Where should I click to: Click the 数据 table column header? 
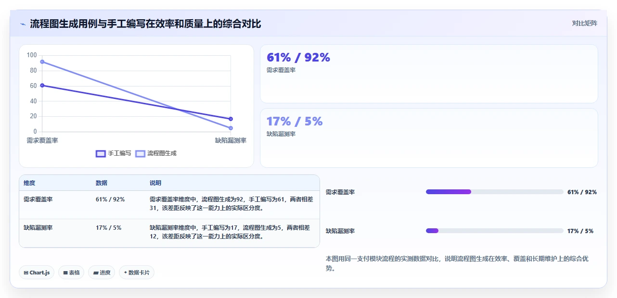click(102, 183)
